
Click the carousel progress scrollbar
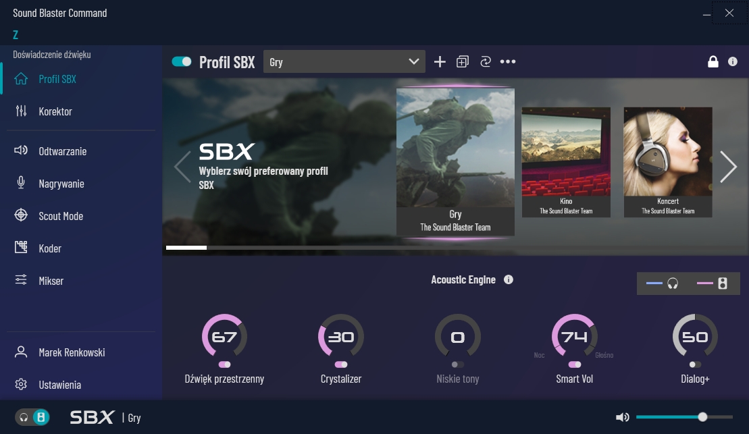pyautogui.click(x=454, y=248)
